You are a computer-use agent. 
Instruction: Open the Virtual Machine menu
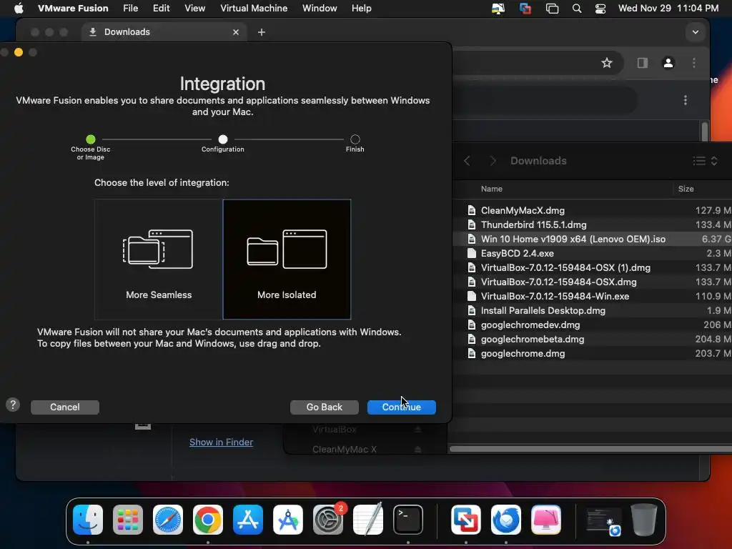pyautogui.click(x=254, y=8)
